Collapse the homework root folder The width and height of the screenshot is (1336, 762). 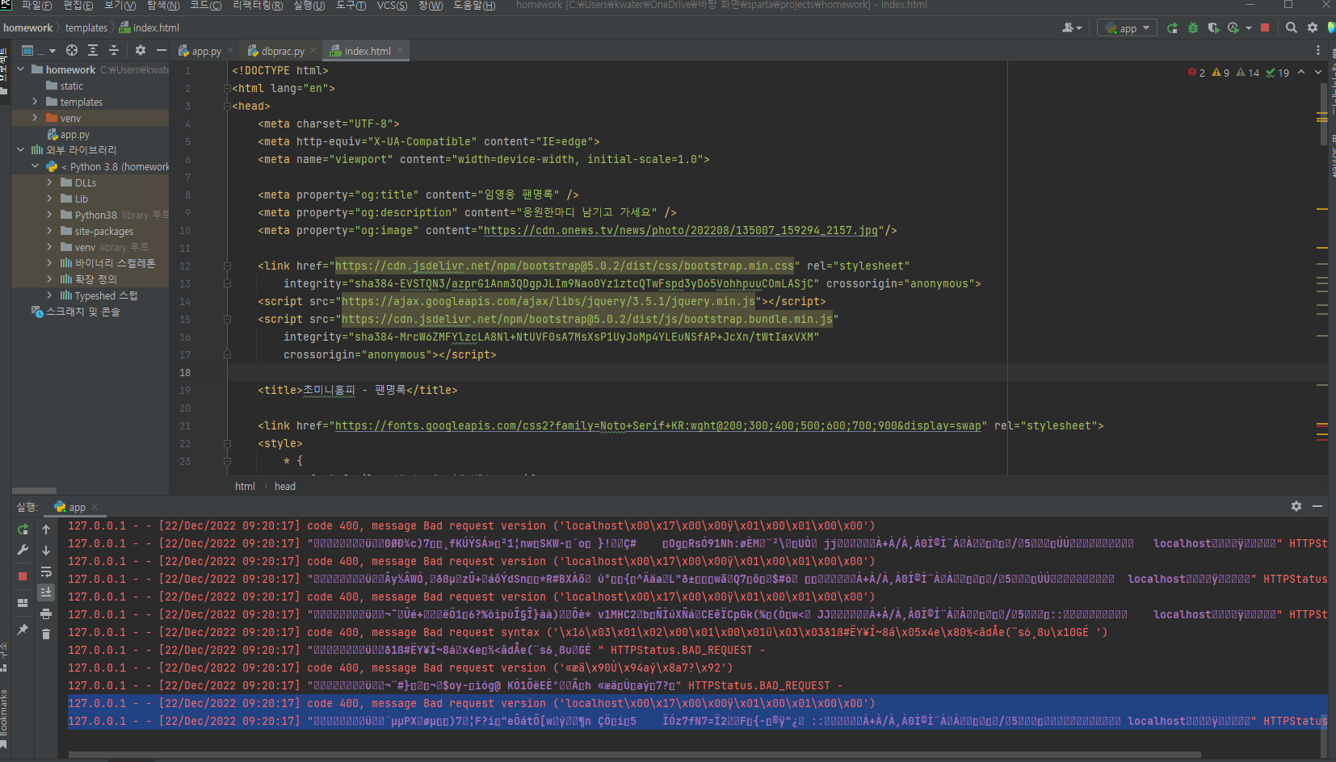21,69
